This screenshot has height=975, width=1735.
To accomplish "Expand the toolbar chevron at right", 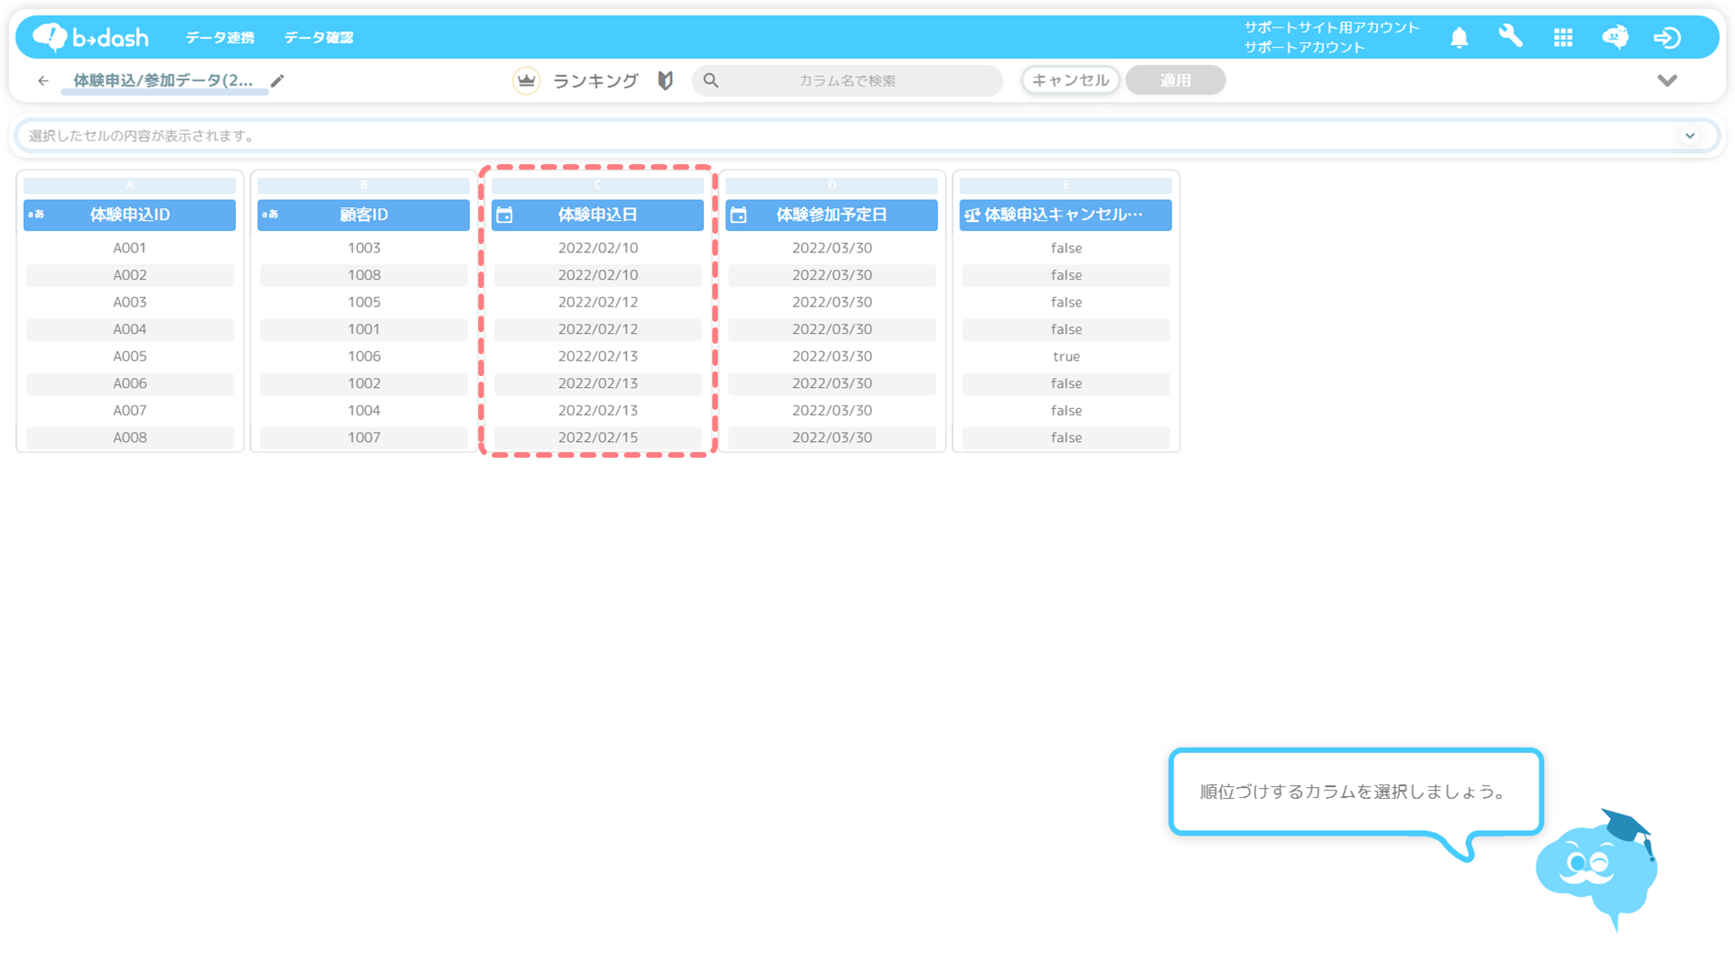I will pyautogui.click(x=1667, y=81).
